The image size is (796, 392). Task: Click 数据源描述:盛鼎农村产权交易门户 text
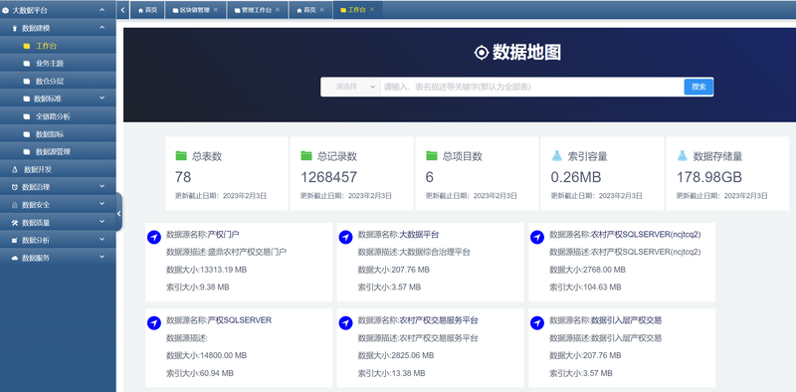227,252
